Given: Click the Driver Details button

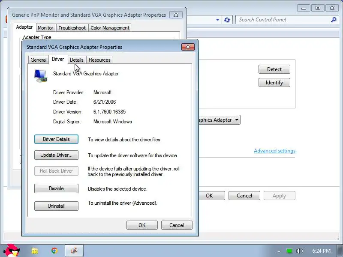Looking at the screenshot, I should (x=56, y=139).
